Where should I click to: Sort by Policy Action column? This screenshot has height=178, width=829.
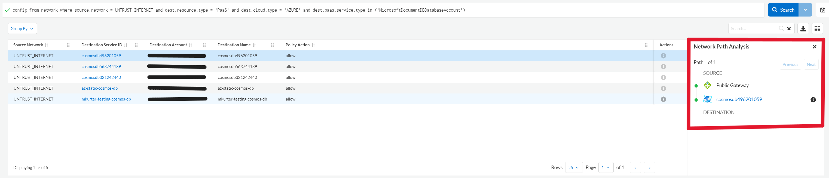(x=313, y=45)
